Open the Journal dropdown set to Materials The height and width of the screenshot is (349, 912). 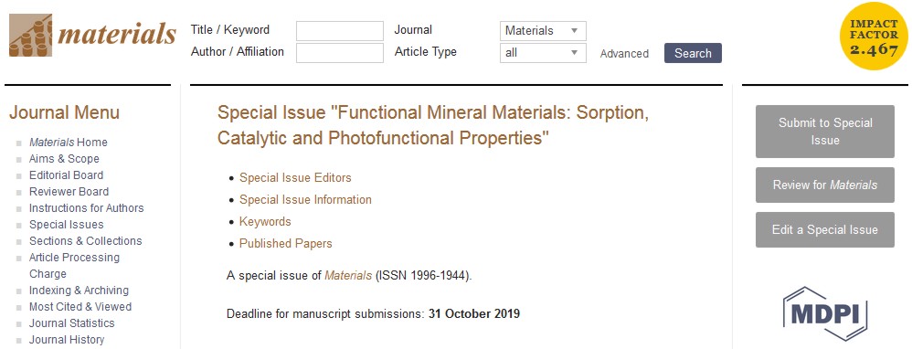tap(543, 31)
